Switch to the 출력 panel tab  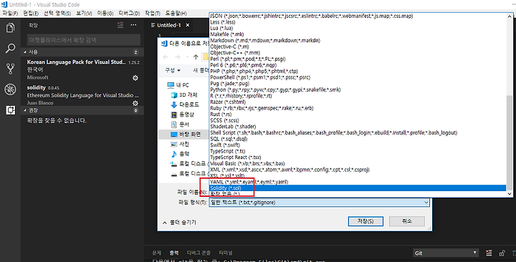[173, 253]
